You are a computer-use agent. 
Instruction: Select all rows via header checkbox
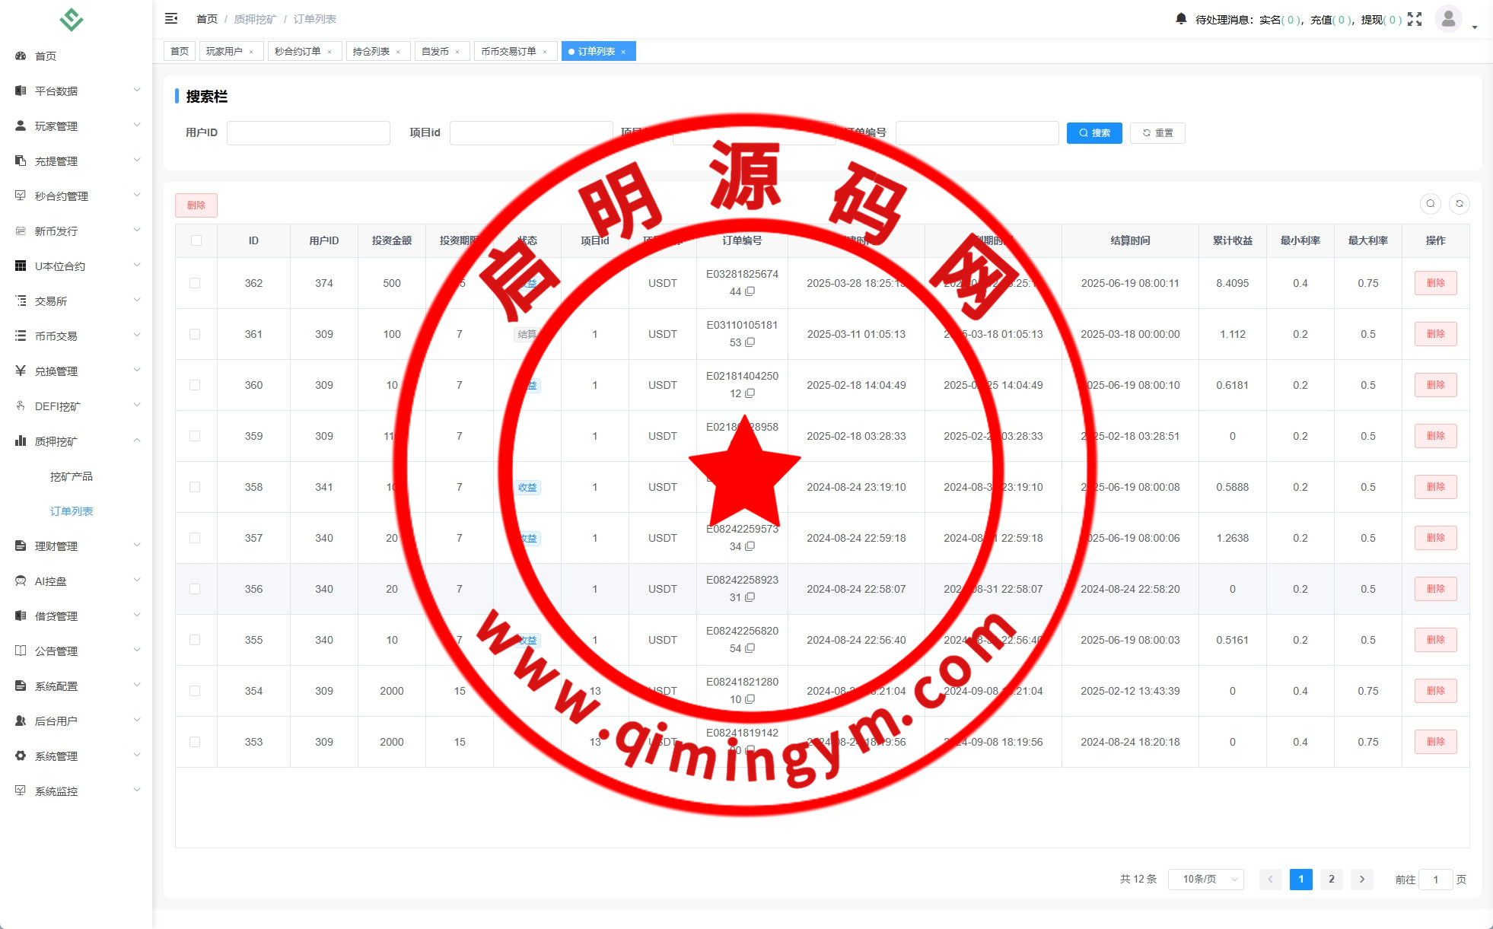click(196, 240)
